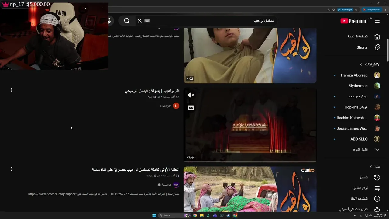The width and height of the screenshot is (389, 219).
Task: Click the zoom magnifier in address bar
Action: tap(329, 9)
